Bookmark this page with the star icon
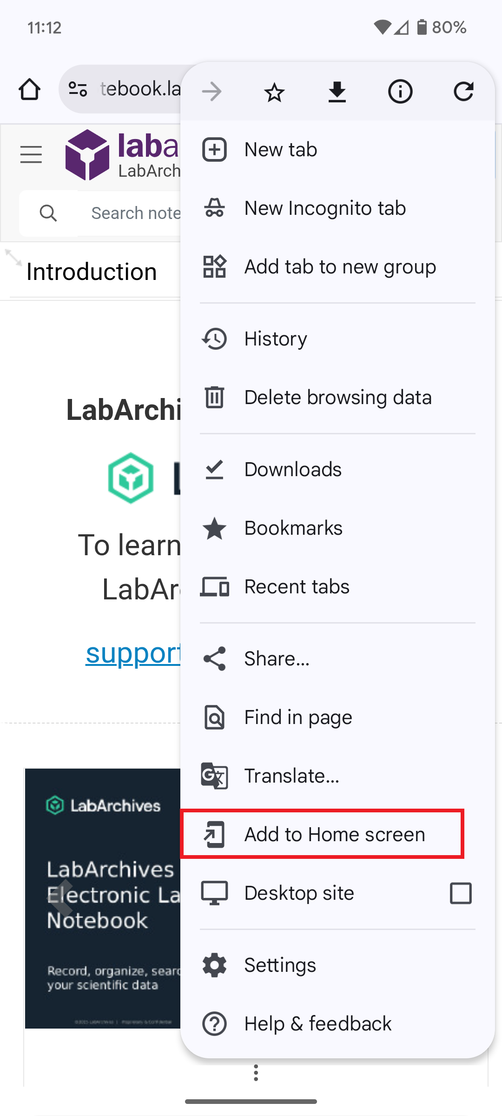 pos(274,91)
